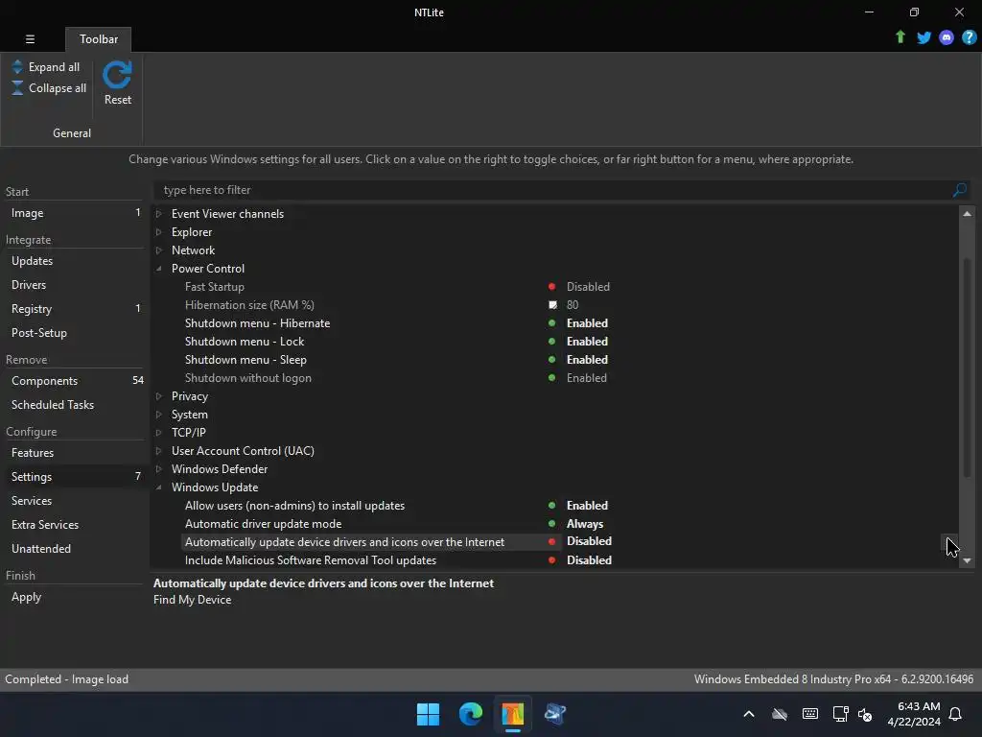
Task: Expand Event Viewer channels node
Action: click(159, 214)
